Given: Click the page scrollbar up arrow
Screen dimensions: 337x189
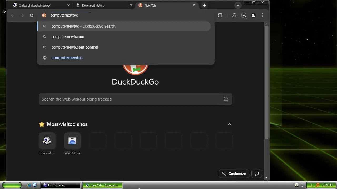Looking at the screenshot, I should (x=266, y=24).
